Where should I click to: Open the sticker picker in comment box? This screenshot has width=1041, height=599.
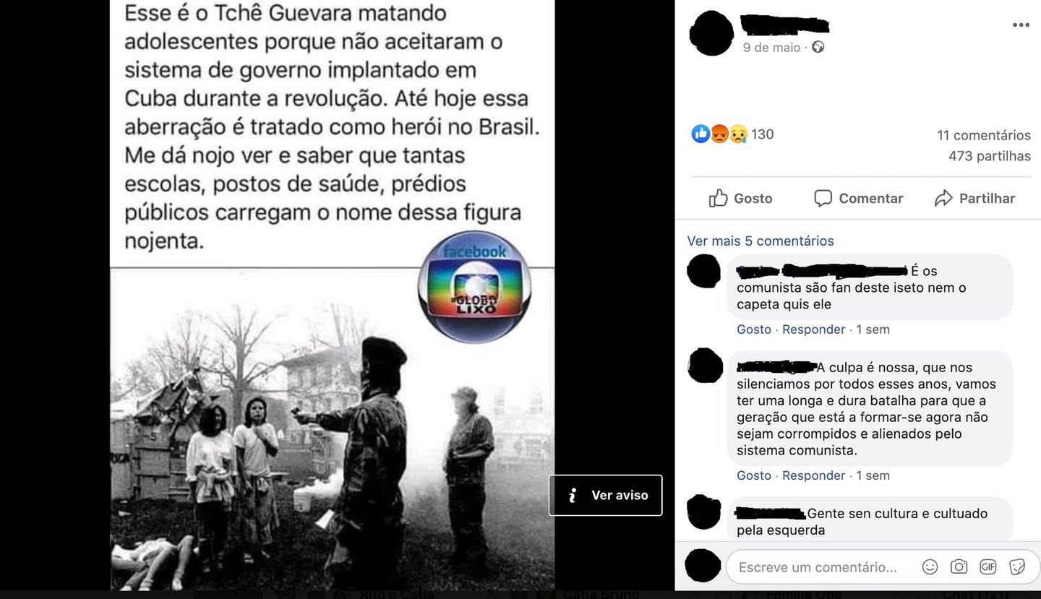[x=1017, y=566]
